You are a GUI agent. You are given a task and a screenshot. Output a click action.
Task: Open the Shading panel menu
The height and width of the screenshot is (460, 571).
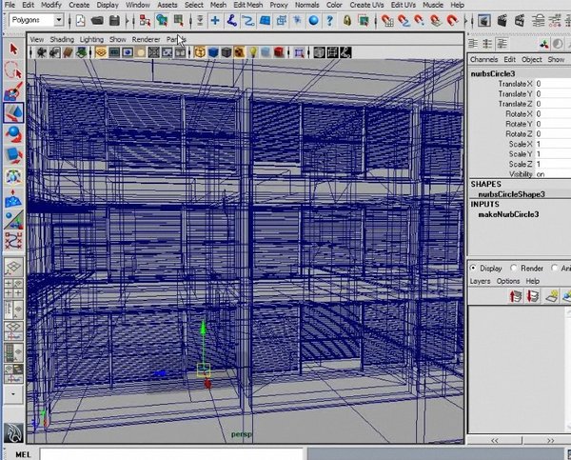(x=62, y=39)
